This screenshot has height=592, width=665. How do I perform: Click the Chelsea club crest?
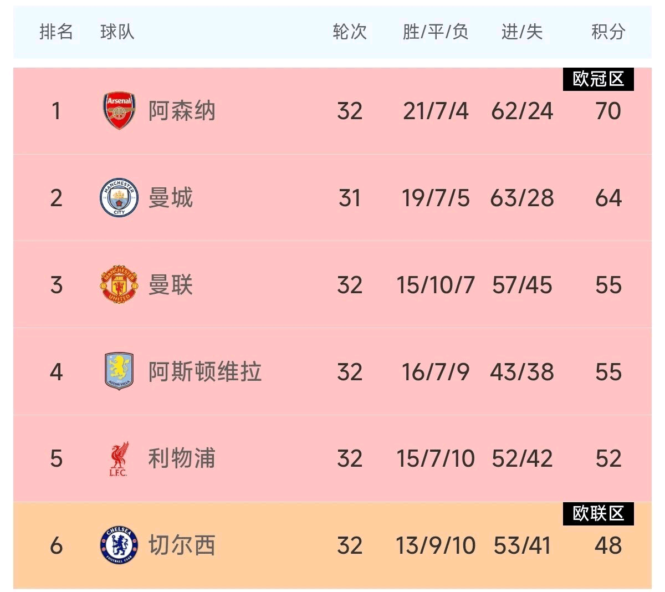(x=119, y=545)
